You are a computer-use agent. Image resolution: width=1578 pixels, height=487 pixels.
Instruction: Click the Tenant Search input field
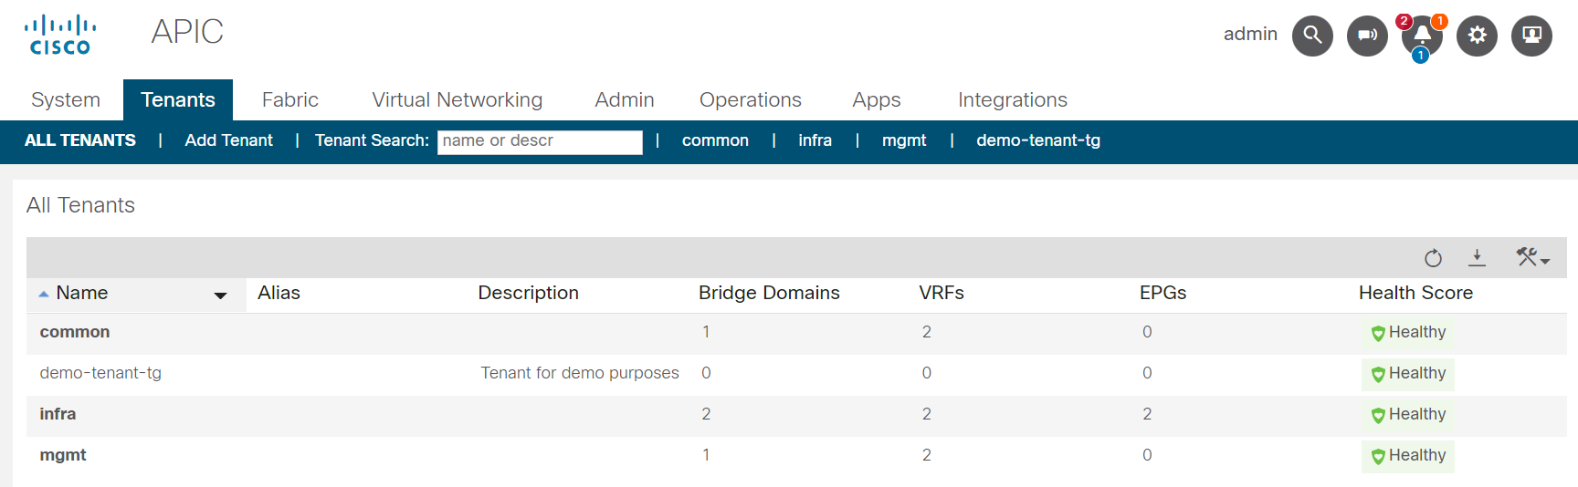point(539,141)
